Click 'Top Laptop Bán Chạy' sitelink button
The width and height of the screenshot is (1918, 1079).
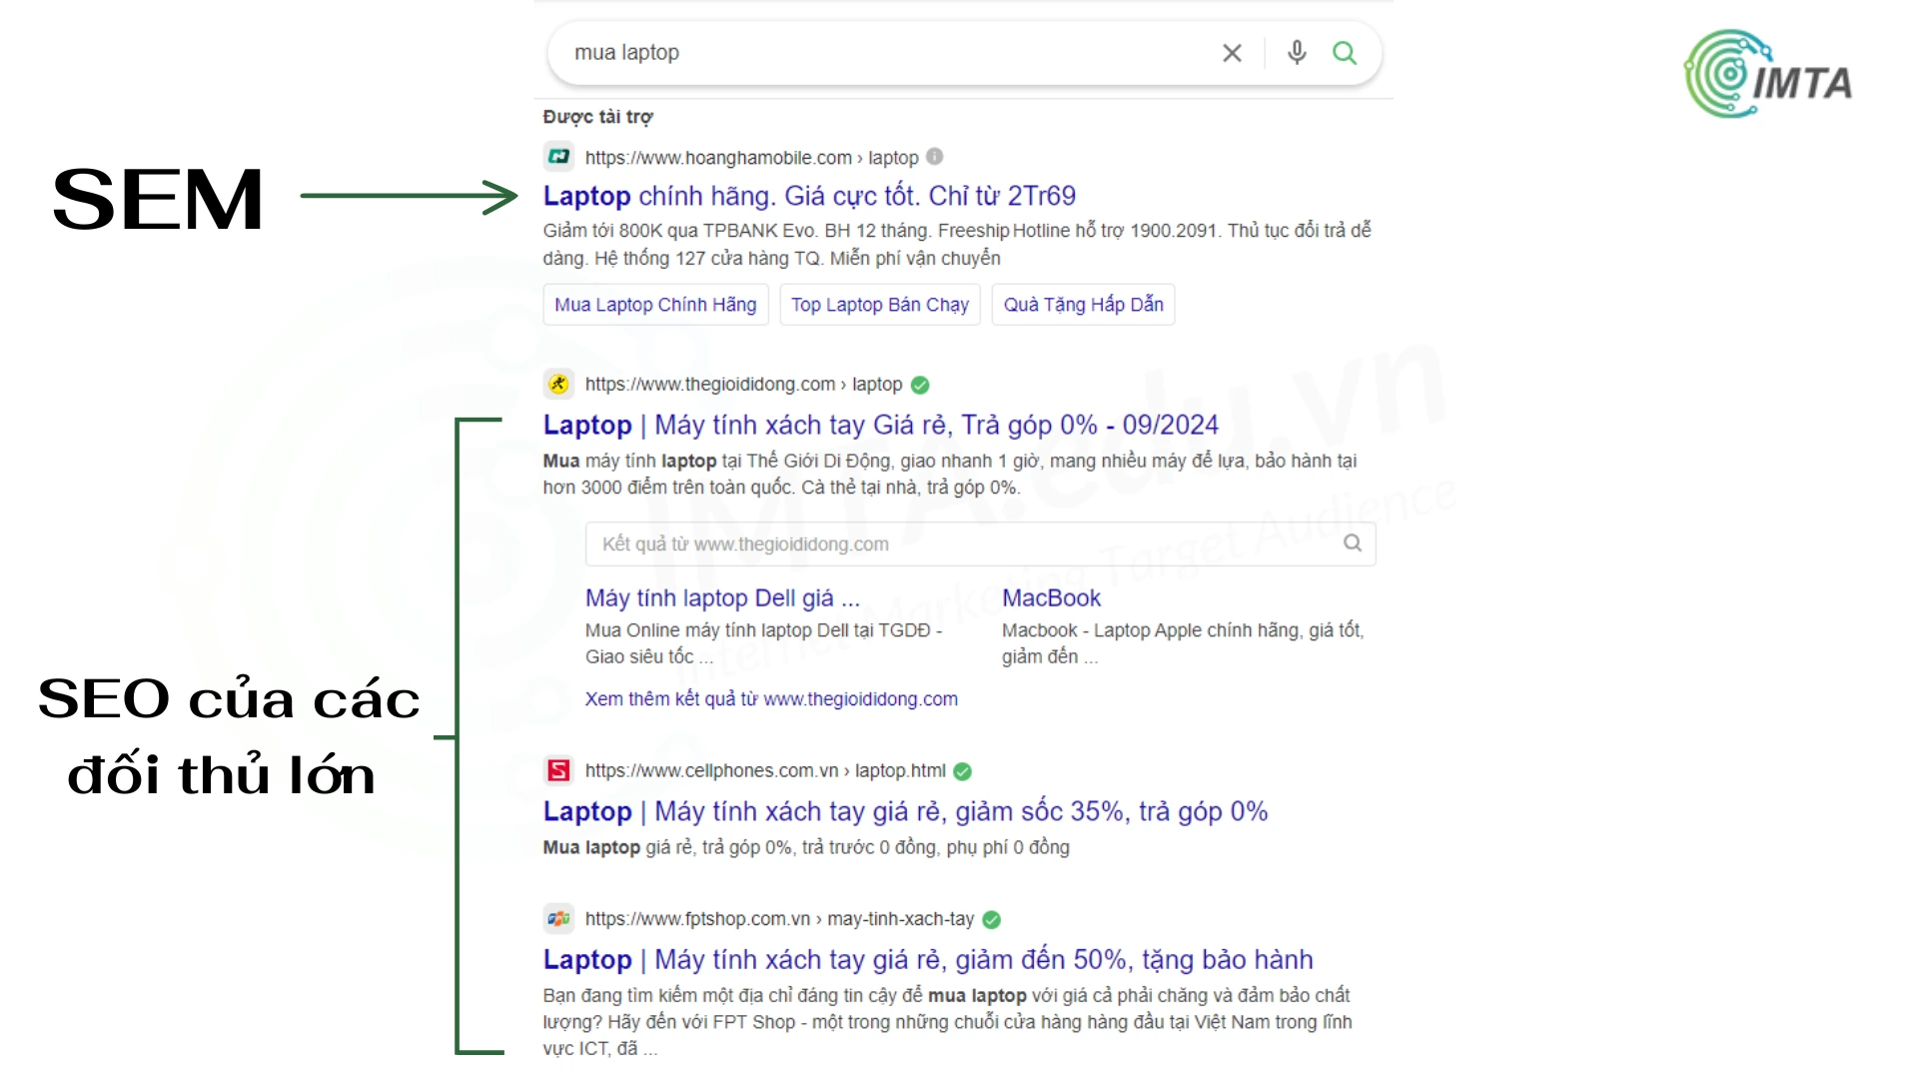(880, 305)
